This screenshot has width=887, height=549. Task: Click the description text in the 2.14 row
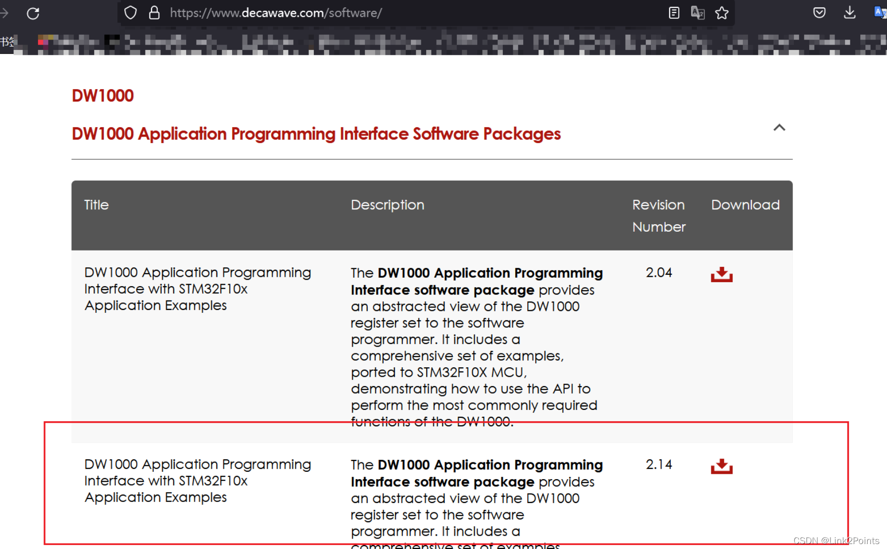(x=477, y=503)
